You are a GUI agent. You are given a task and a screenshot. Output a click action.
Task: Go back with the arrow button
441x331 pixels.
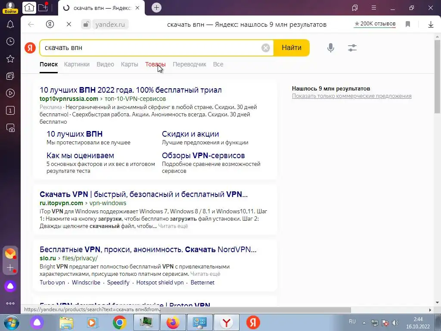coord(31,25)
